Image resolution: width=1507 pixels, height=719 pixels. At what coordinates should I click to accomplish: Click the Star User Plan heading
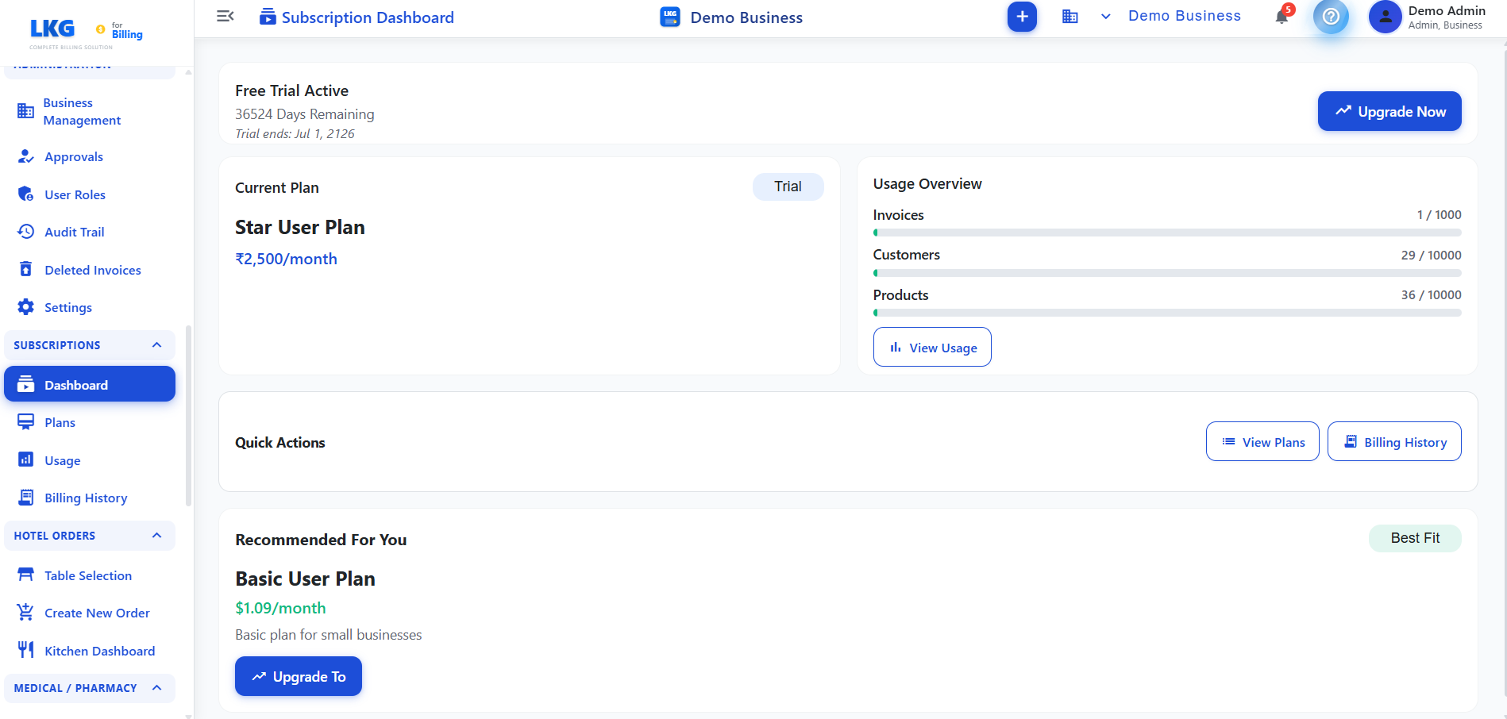coord(300,227)
